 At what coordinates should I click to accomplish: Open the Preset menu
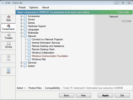pos(22,7)
